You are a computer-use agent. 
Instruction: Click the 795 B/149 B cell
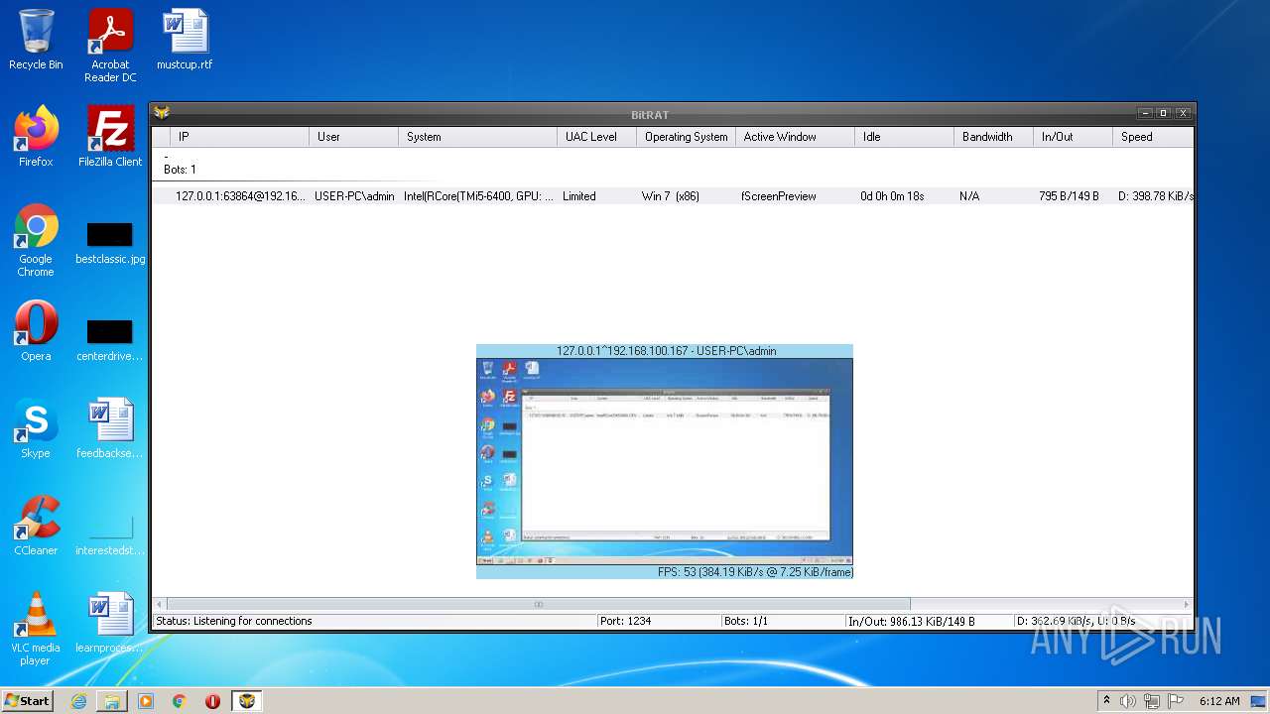[x=1069, y=196]
